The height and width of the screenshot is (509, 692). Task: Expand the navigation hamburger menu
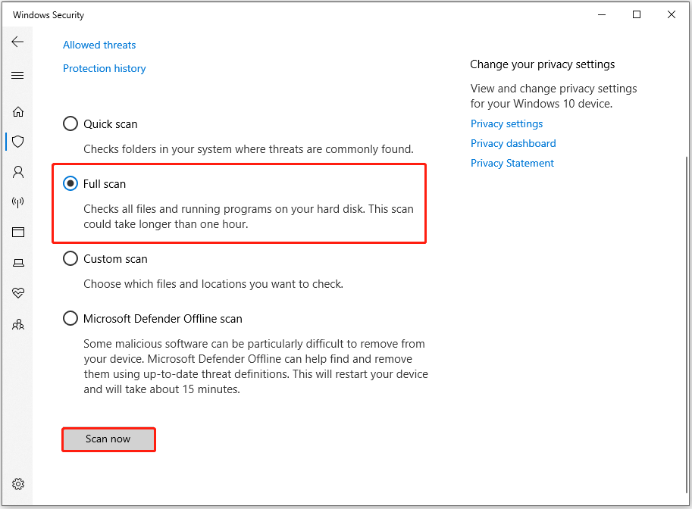click(x=17, y=75)
